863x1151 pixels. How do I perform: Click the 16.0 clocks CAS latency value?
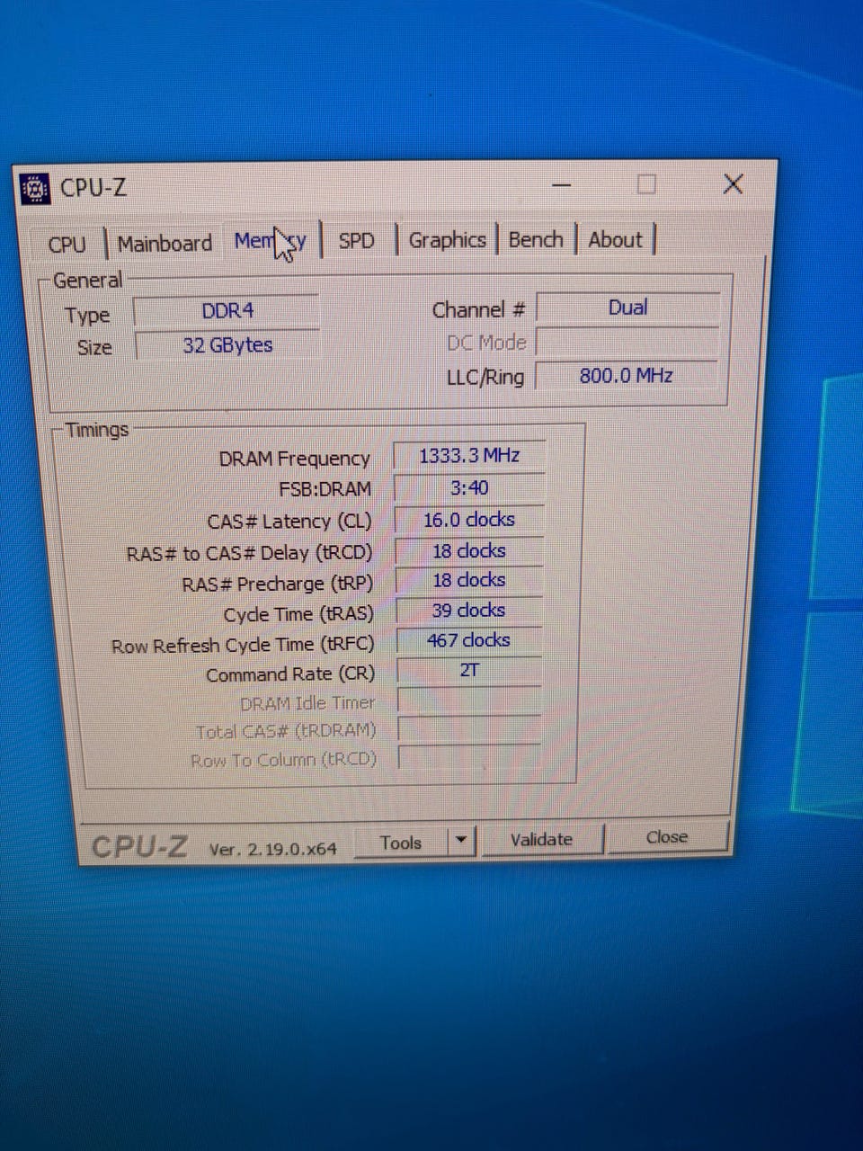point(469,520)
